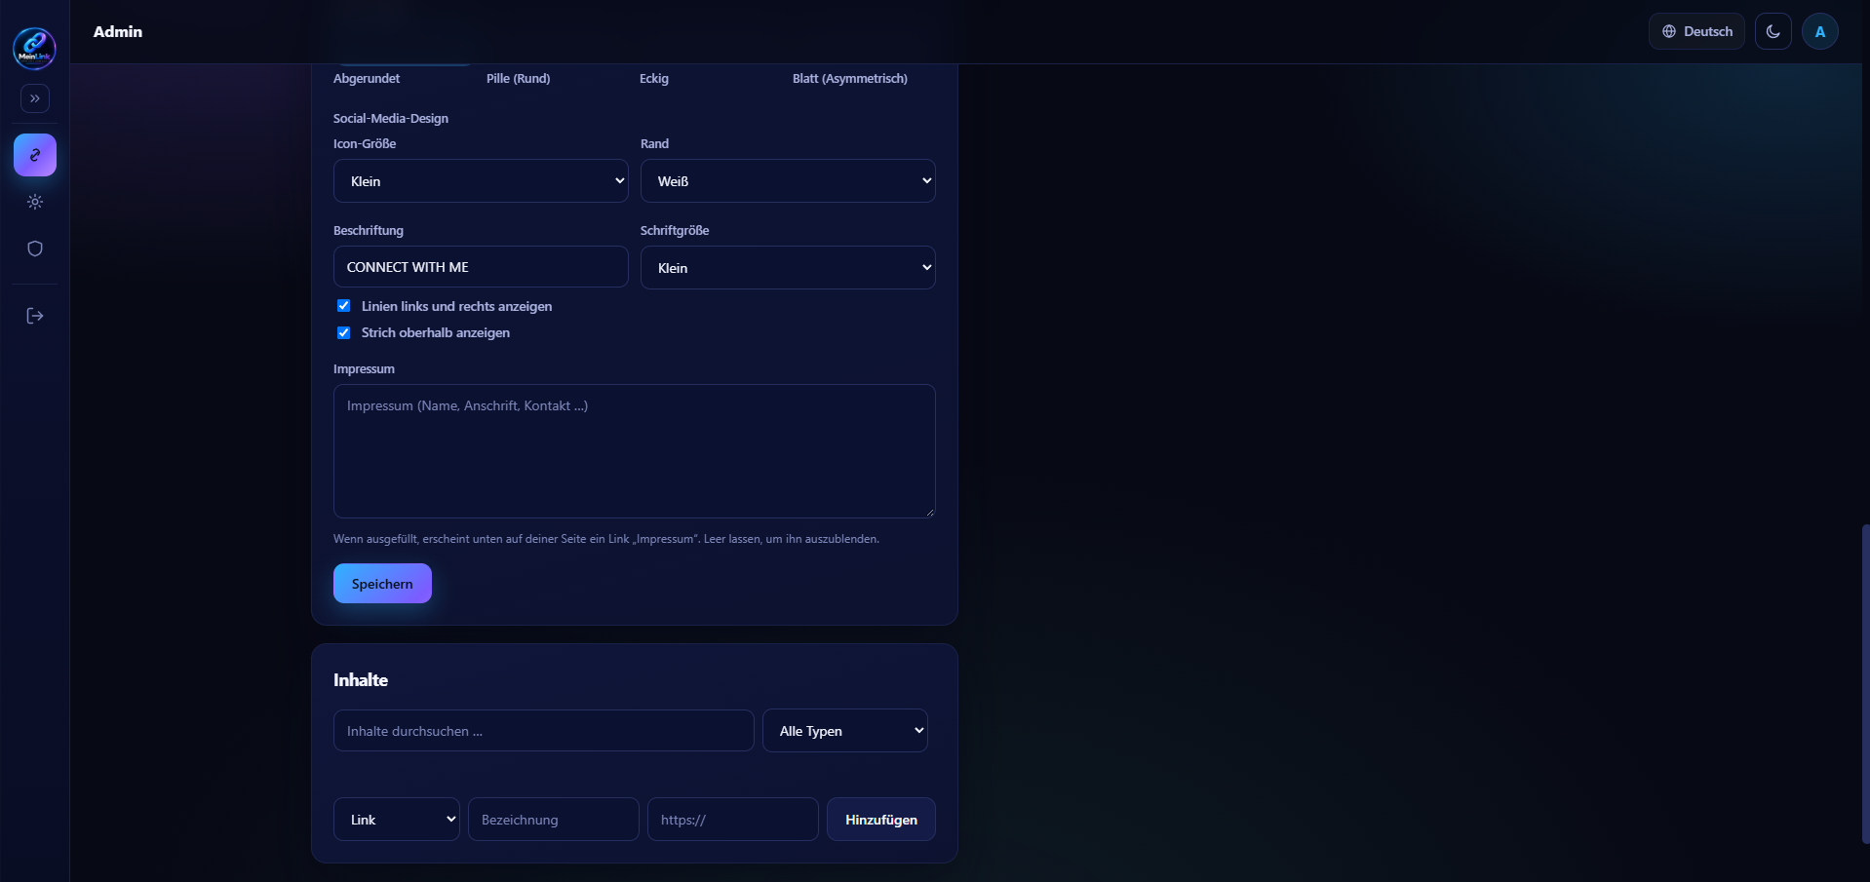Open the user avatar 'A' menu

[x=1819, y=31]
